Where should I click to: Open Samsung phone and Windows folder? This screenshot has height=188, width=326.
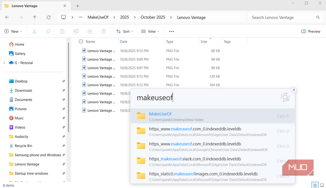[35, 155]
